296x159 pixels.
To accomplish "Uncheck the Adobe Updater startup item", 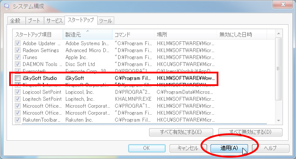I will click(17, 43).
